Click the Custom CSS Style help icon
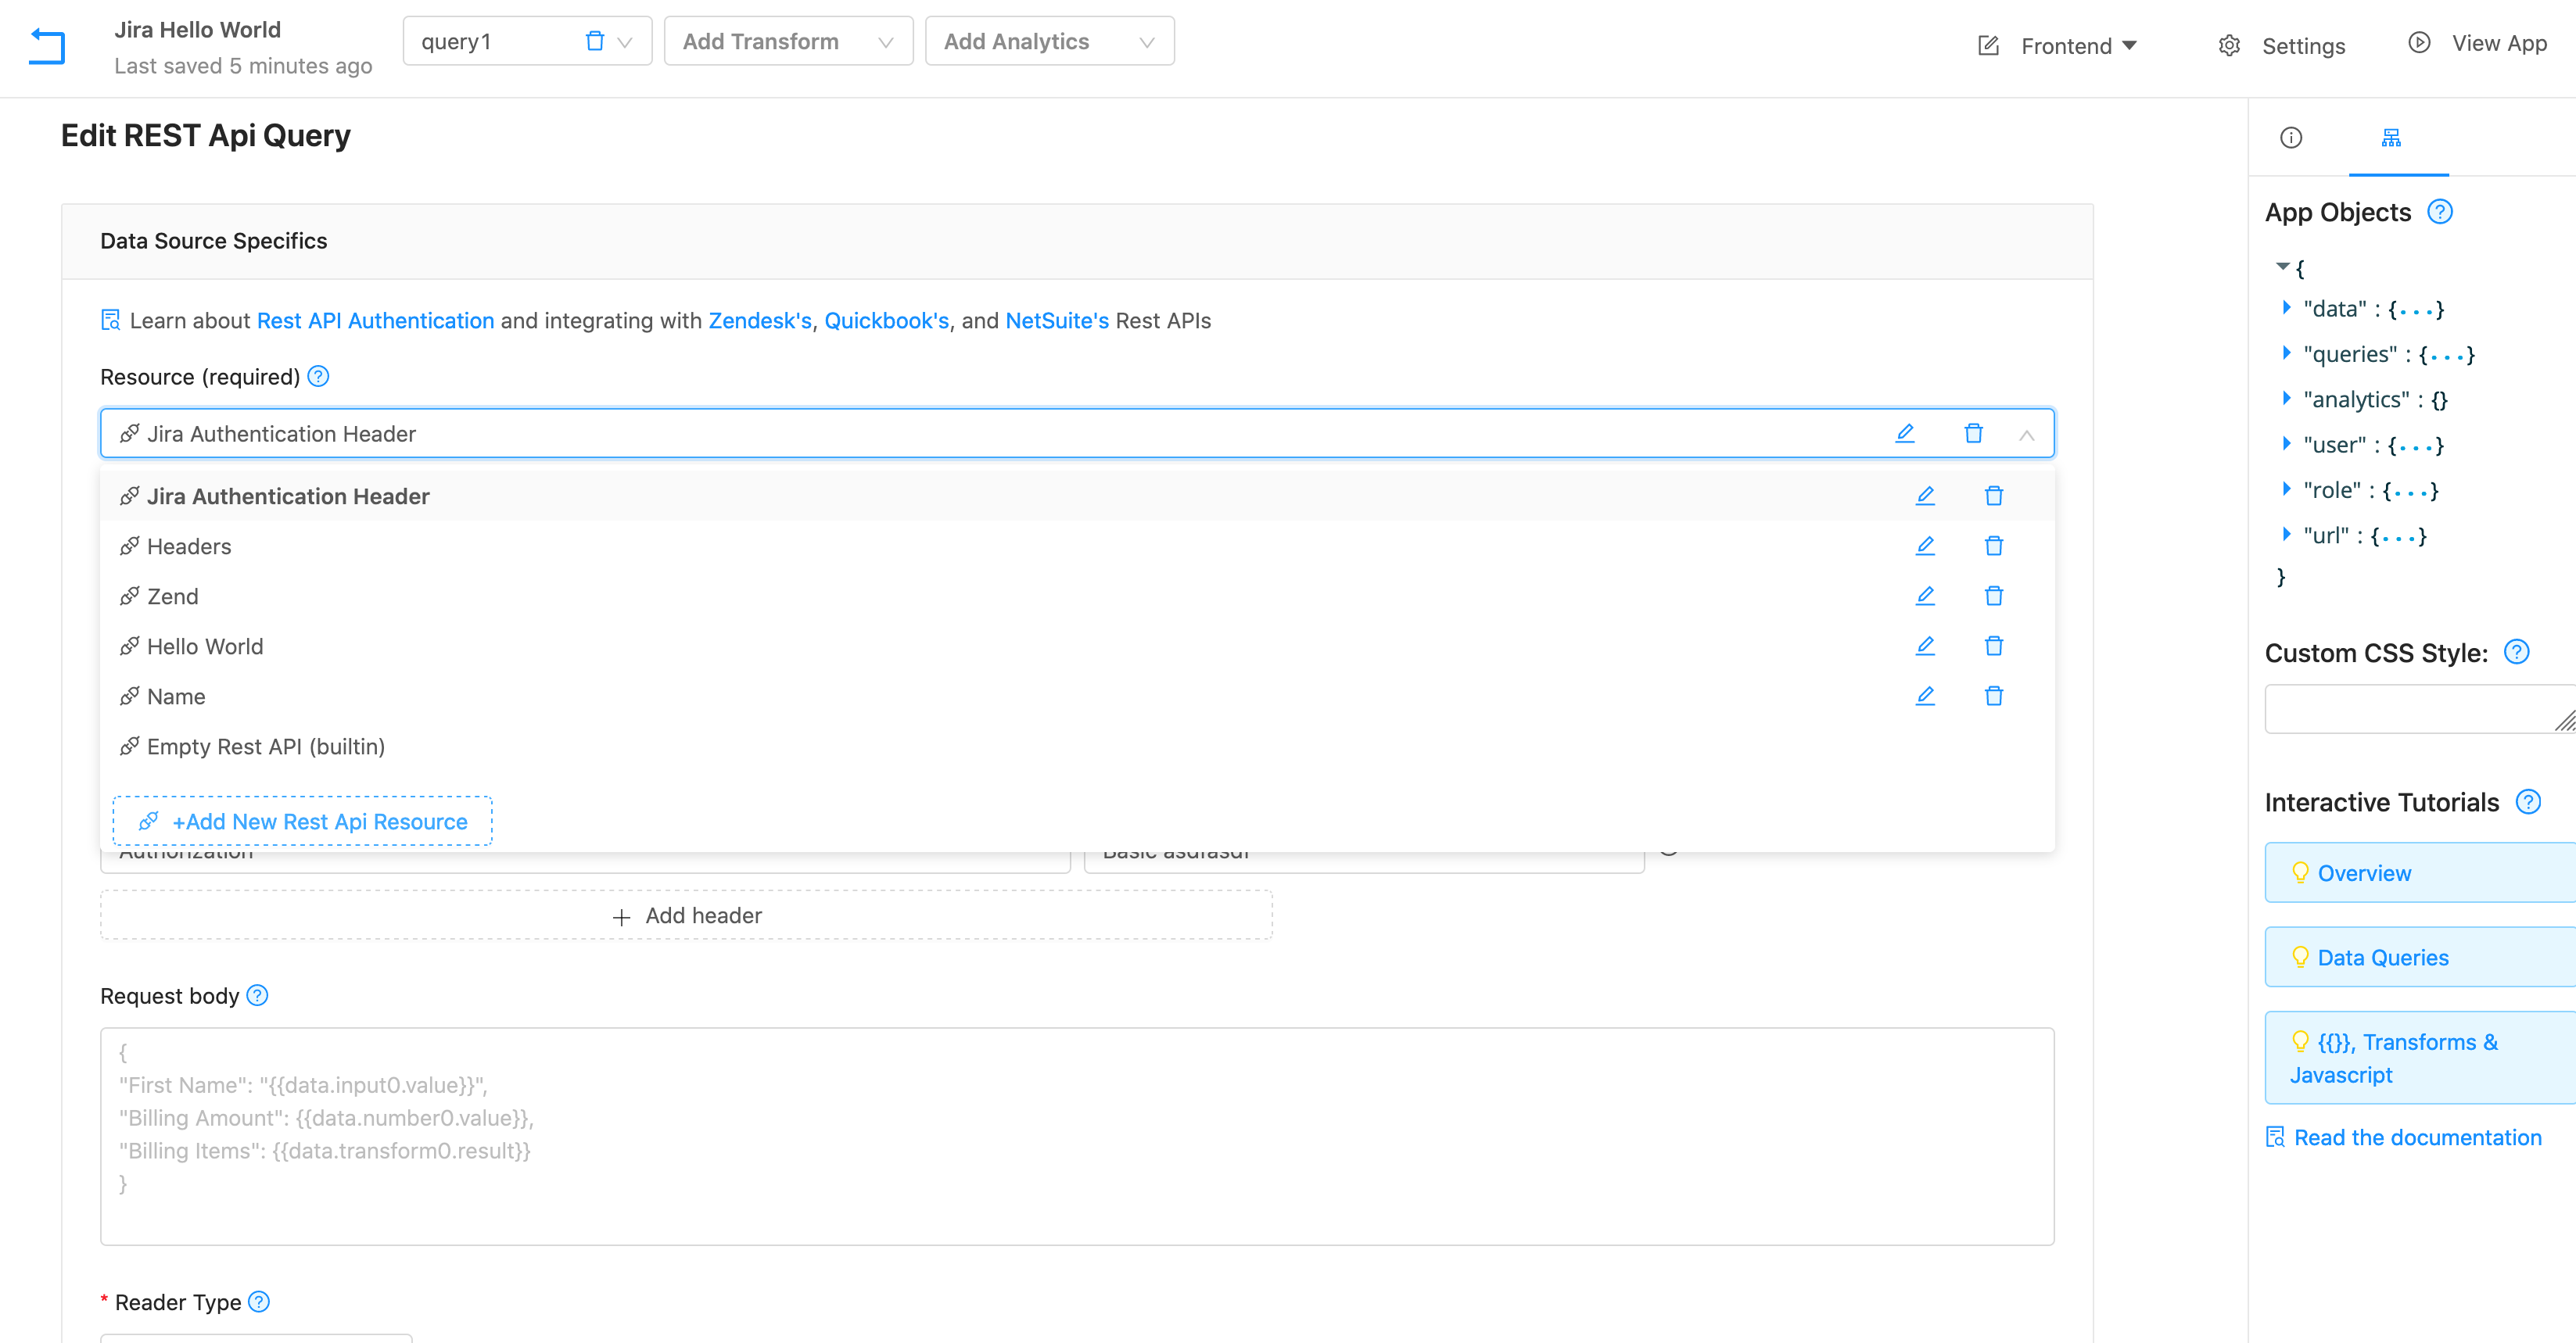The height and width of the screenshot is (1343, 2576). click(2517, 653)
